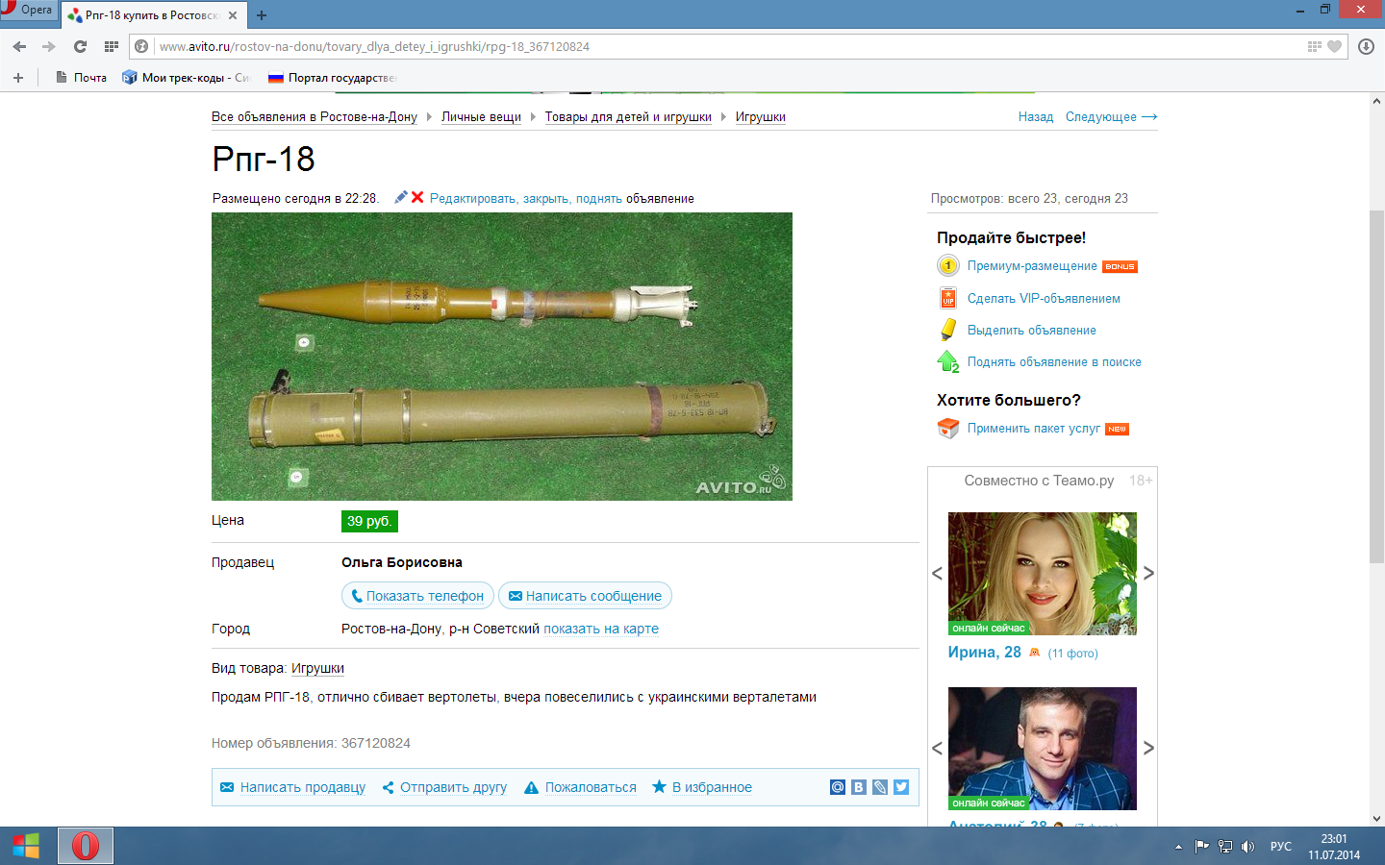Open Выделить объявление link
This screenshot has height=865, width=1385.
[x=1032, y=331]
